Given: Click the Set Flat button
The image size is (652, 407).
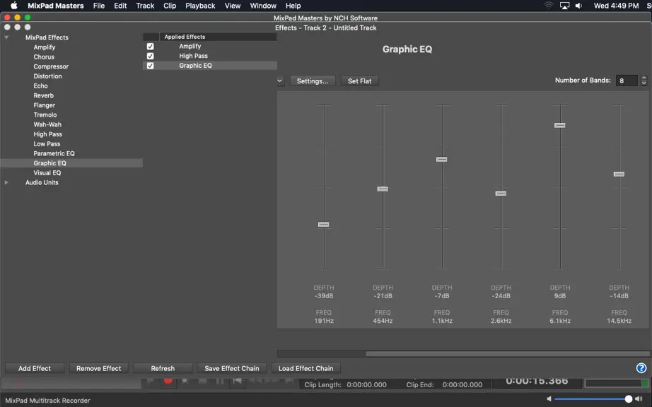Looking at the screenshot, I should tap(360, 81).
